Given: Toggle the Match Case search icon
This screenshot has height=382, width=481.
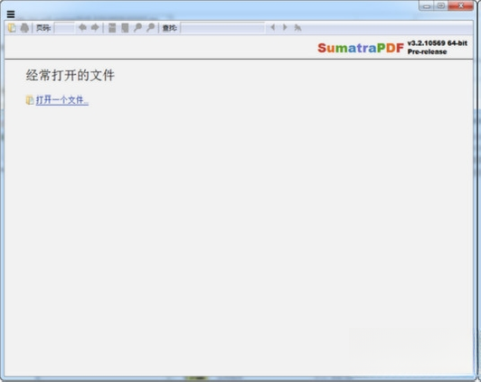Looking at the screenshot, I should [297, 28].
